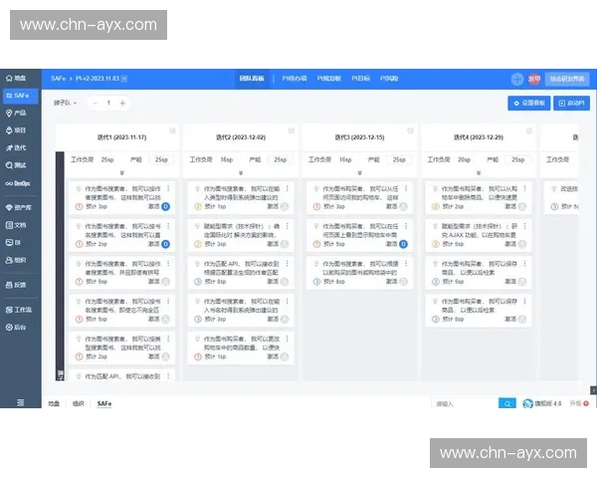
Task: Increase the team count with the plus button
Action: 122,103
